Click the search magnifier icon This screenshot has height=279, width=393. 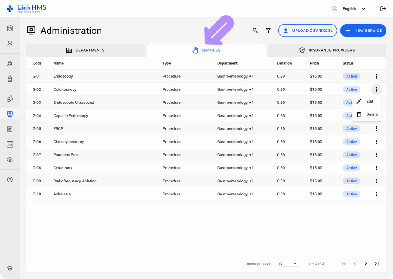tap(255, 31)
